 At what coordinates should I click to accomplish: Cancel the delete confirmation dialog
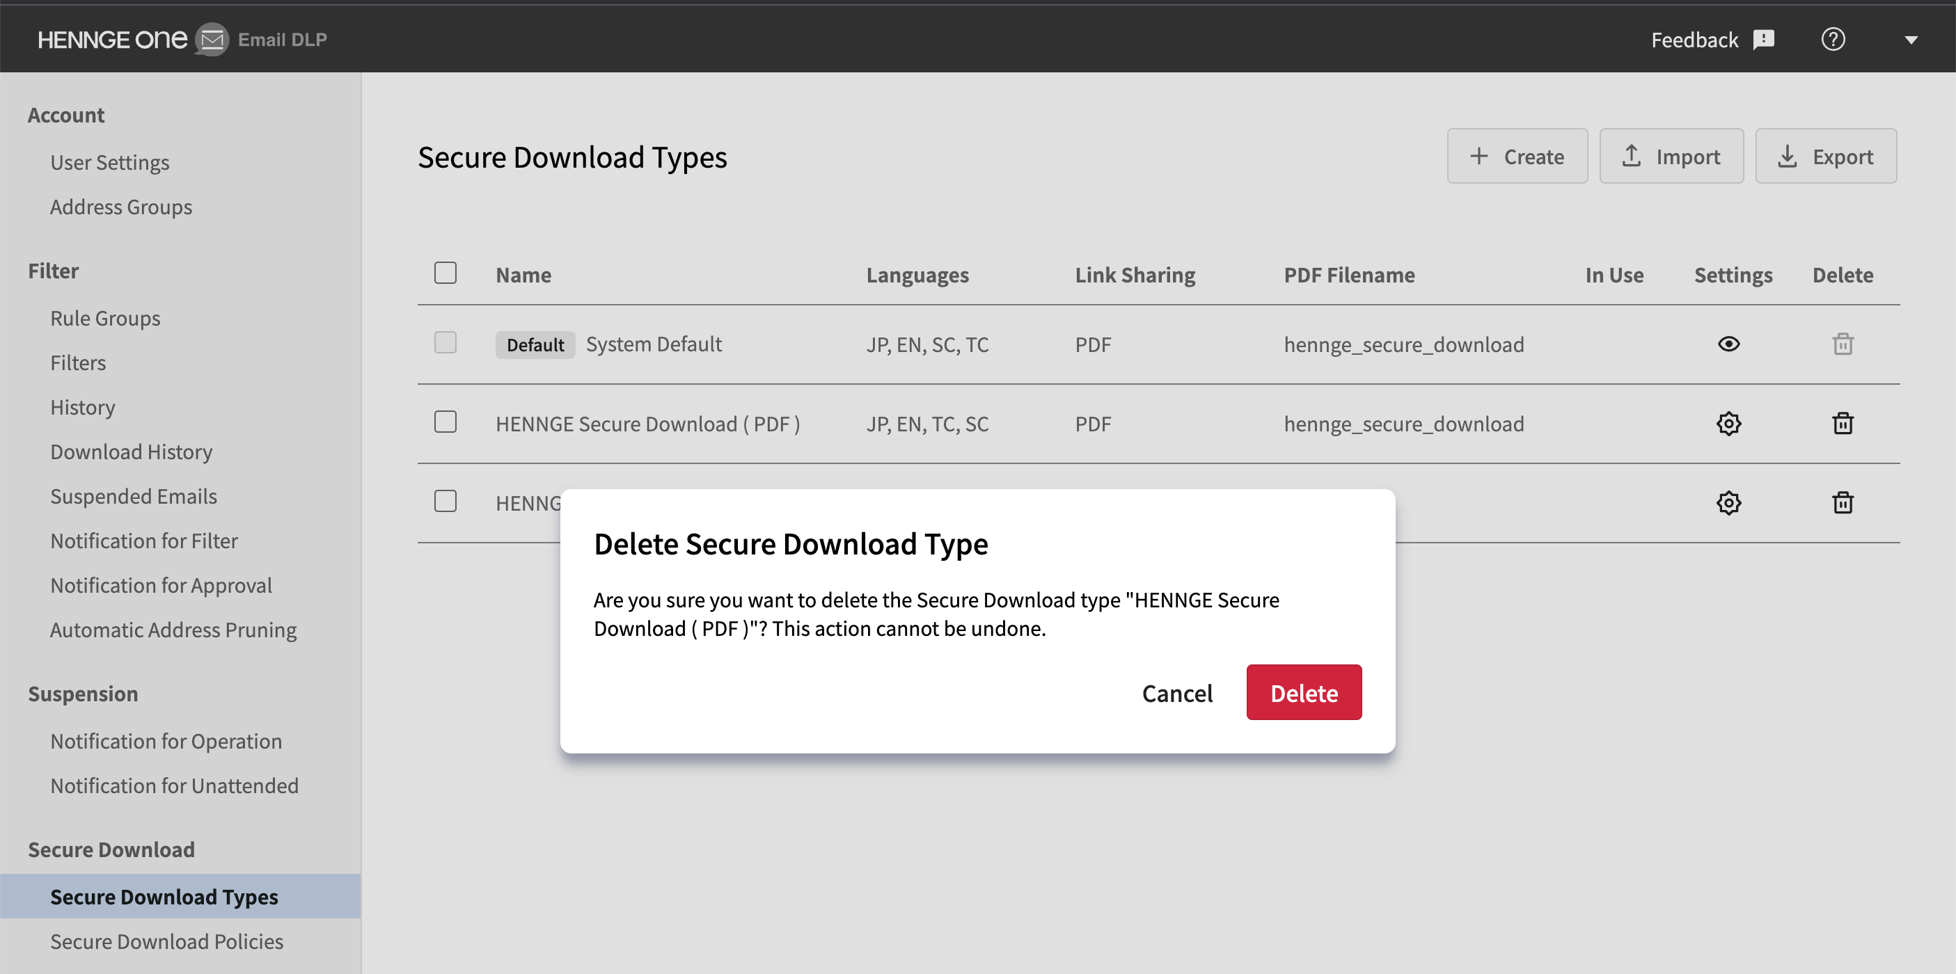click(x=1177, y=692)
